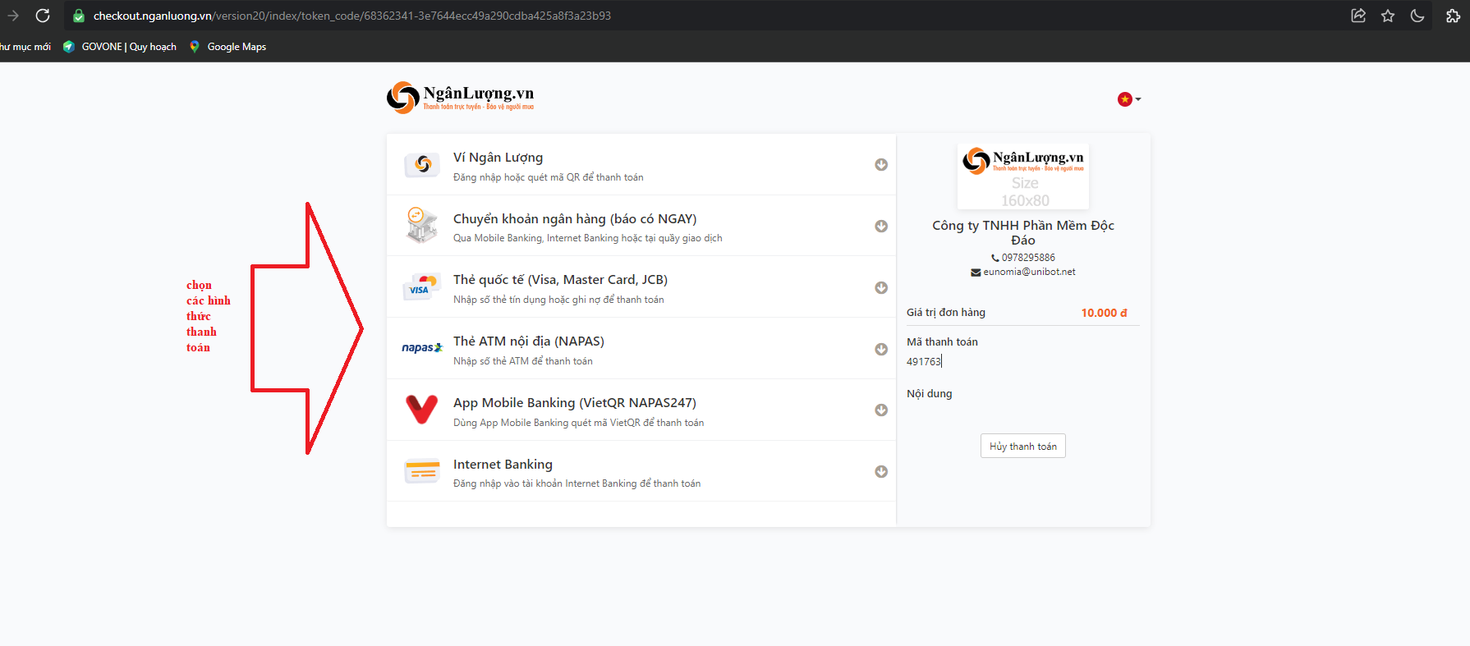Select App Mobile Banking (VietQR NAPAS247)

pos(575,403)
